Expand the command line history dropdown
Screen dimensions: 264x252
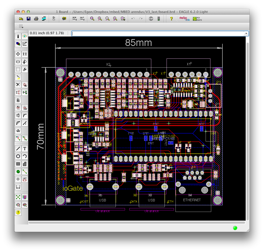[x=246, y=33]
